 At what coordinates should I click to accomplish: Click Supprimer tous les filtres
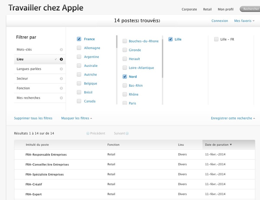click(x=33, y=118)
